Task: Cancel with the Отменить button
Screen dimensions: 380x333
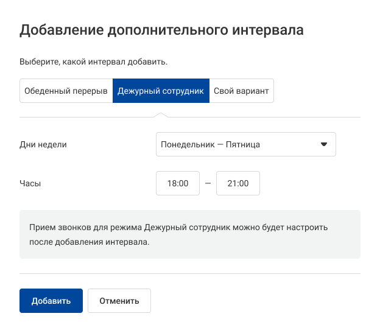Action: point(119,301)
